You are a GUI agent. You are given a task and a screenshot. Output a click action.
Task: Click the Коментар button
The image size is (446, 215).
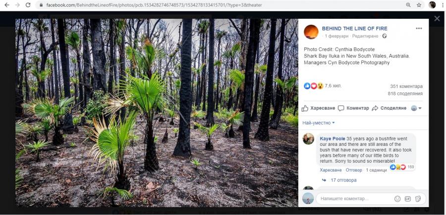pos(353,108)
